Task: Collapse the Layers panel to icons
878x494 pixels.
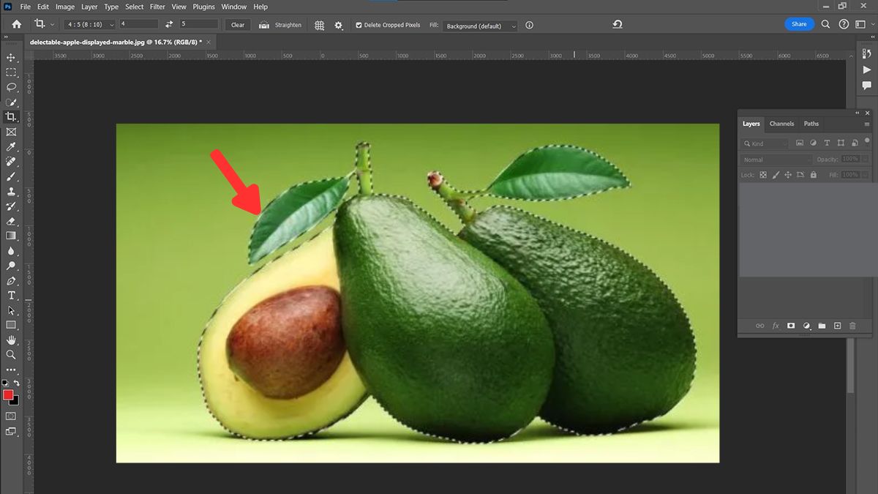Action: click(858, 113)
